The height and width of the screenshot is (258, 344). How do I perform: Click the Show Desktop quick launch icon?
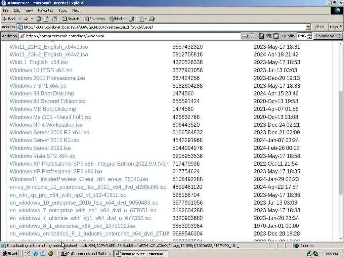point(27,254)
